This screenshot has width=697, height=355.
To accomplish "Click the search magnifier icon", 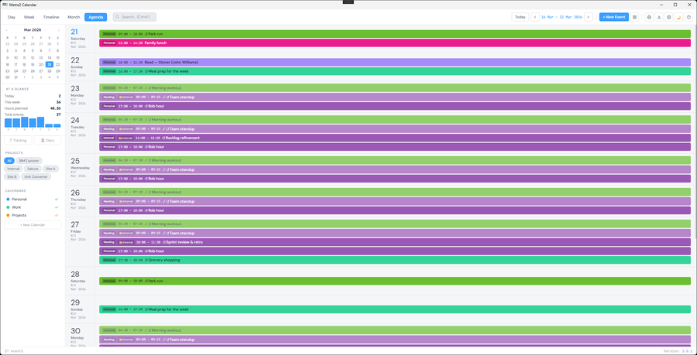I will click(118, 17).
